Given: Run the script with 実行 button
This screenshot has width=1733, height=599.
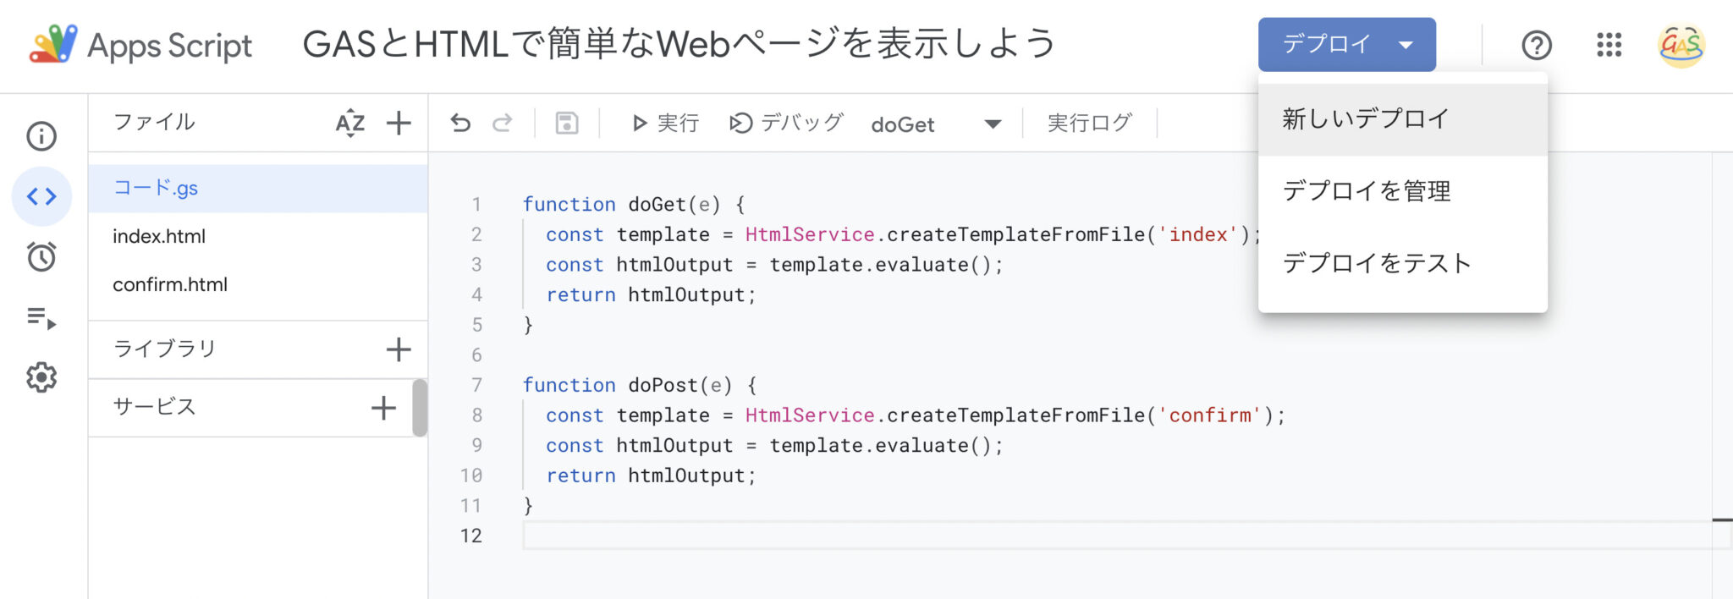Looking at the screenshot, I should (666, 123).
